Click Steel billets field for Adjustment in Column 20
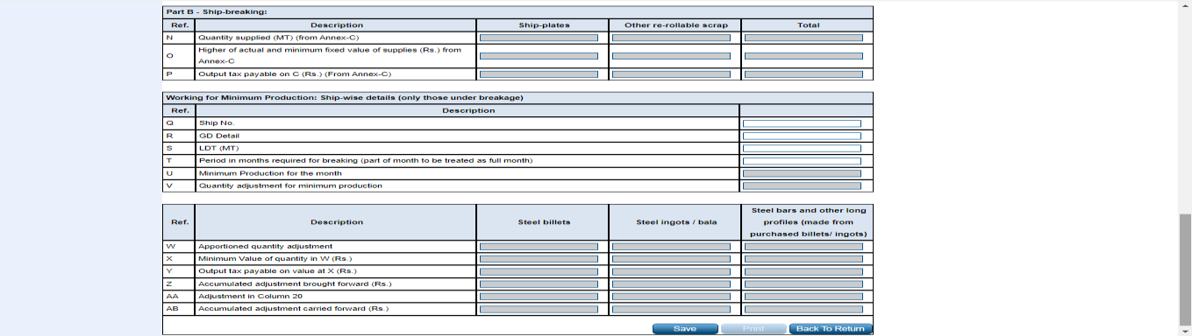Image resolution: width=1192 pixels, height=336 pixels. pyautogui.click(x=539, y=297)
